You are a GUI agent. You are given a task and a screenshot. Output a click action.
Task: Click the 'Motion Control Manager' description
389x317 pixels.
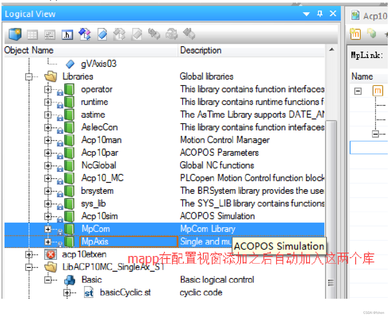point(225,140)
